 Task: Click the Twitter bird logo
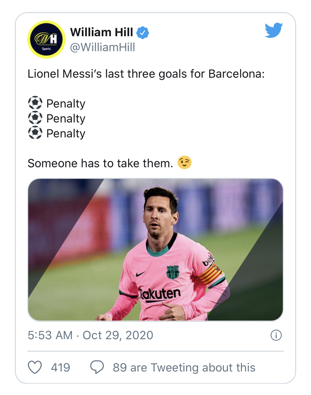(274, 30)
